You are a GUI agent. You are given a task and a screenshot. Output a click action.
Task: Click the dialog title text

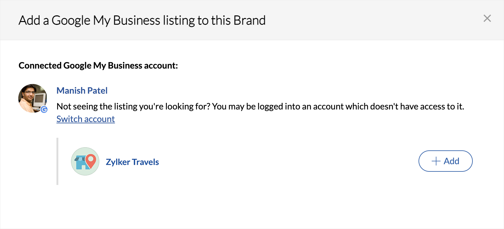tap(142, 20)
